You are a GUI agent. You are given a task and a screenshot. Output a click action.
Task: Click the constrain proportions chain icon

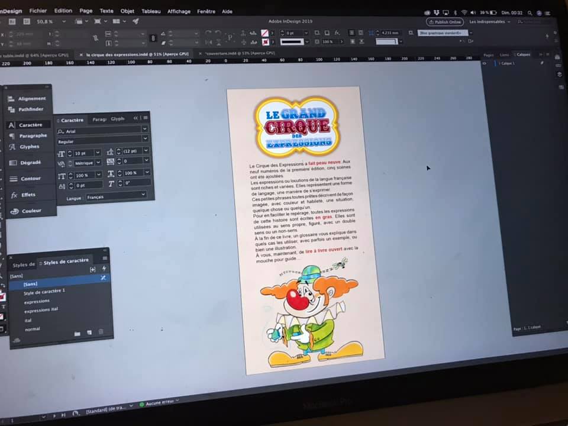pos(153,38)
